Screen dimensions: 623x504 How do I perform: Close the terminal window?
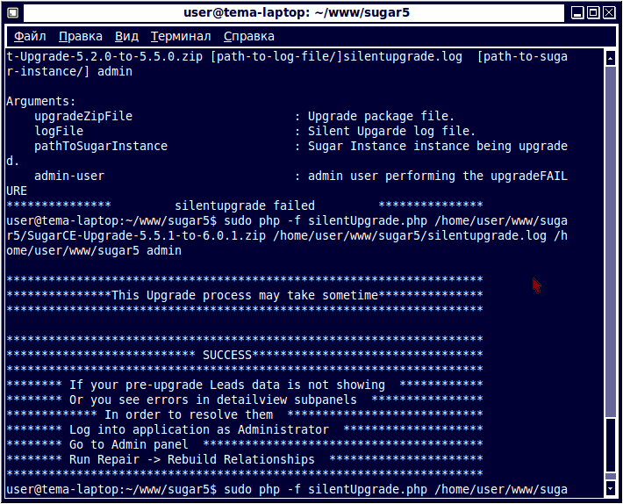(x=610, y=12)
